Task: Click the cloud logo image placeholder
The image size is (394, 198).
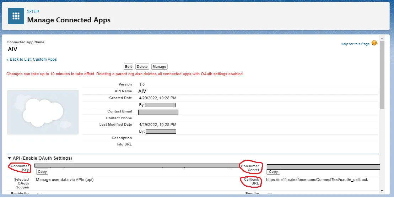Action: click(43, 112)
